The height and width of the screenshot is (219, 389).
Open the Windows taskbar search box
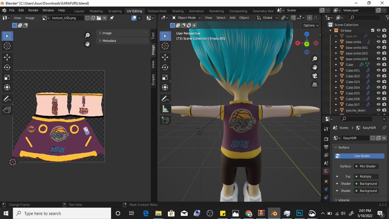pyautogui.click(x=62, y=214)
